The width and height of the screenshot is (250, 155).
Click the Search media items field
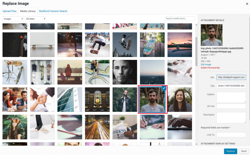click(180, 19)
